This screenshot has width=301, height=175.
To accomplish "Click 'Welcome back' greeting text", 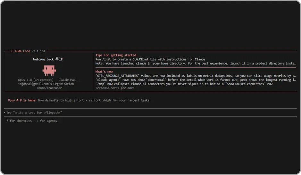I will click(48, 59).
